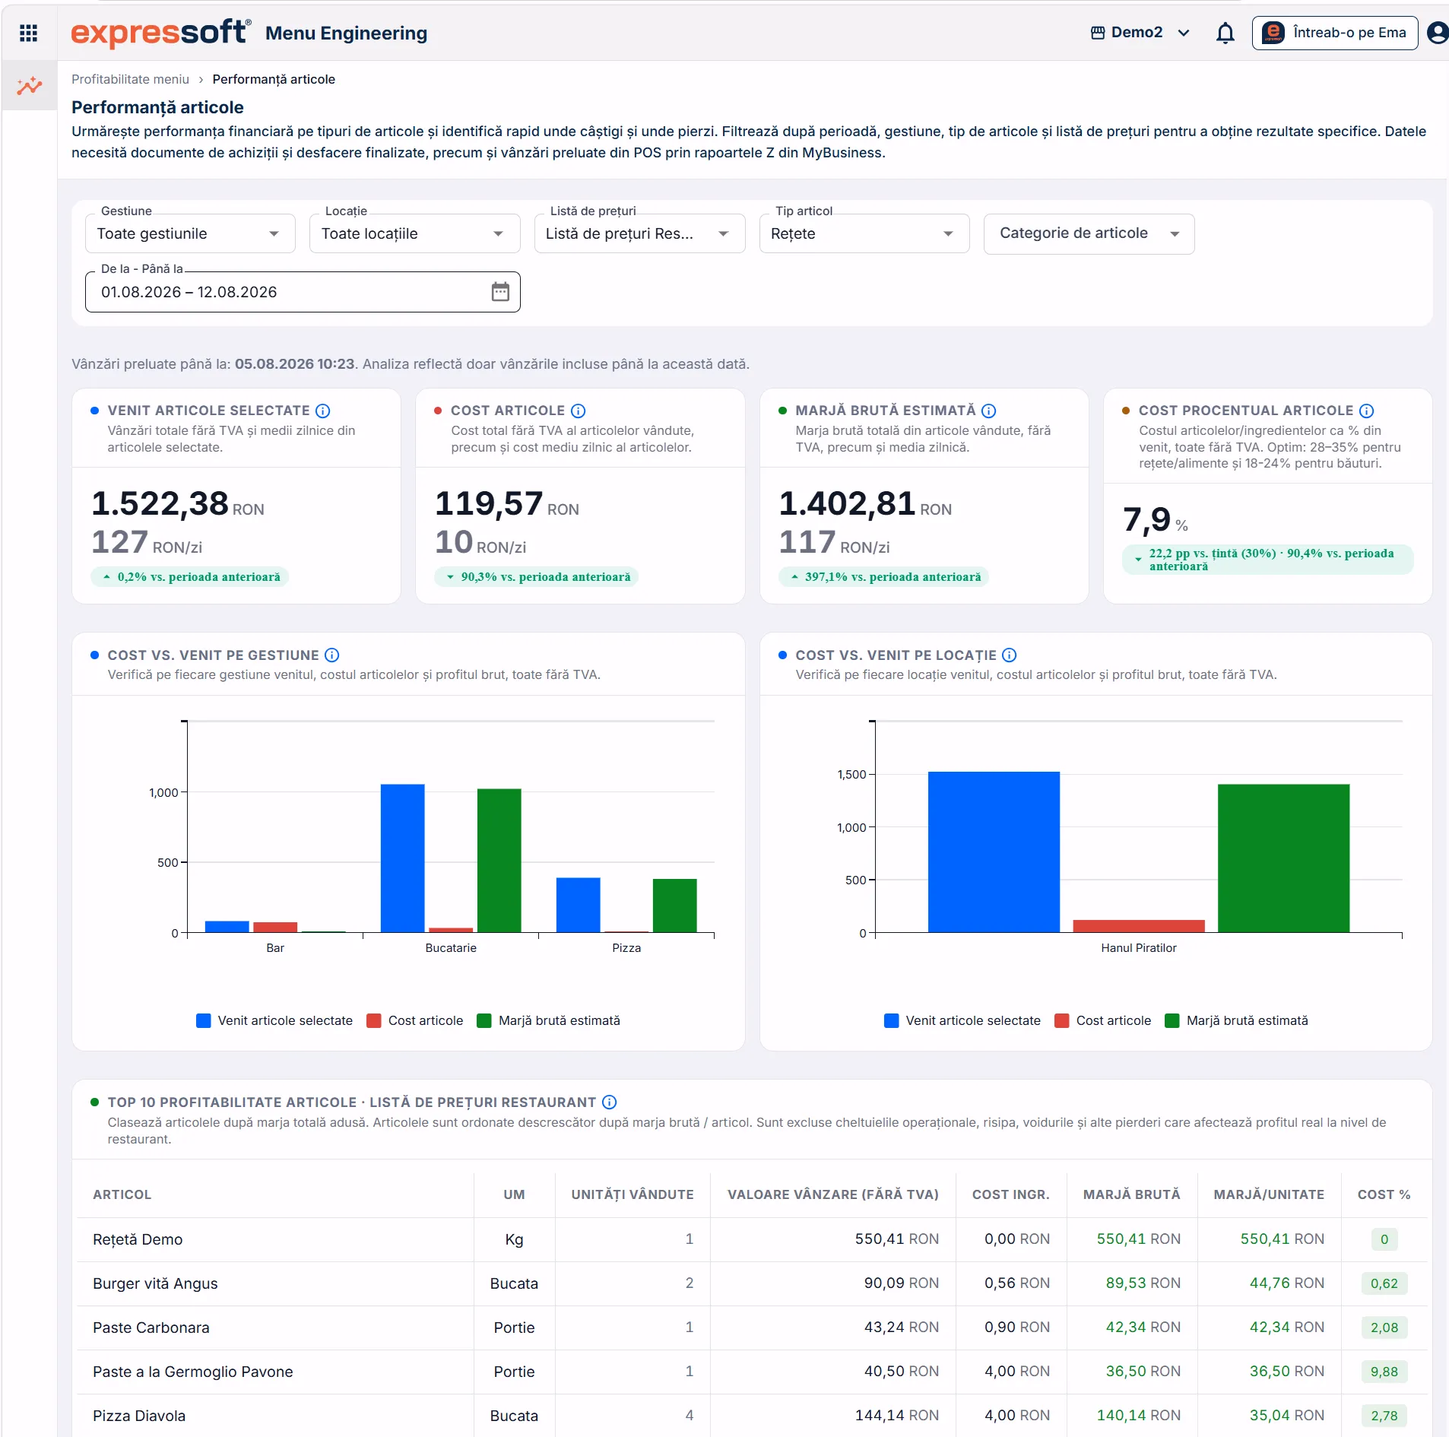Expand the Demo2 account chevron
The height and width of the screenshot is (1437, 1449).
pos(1183,33)
